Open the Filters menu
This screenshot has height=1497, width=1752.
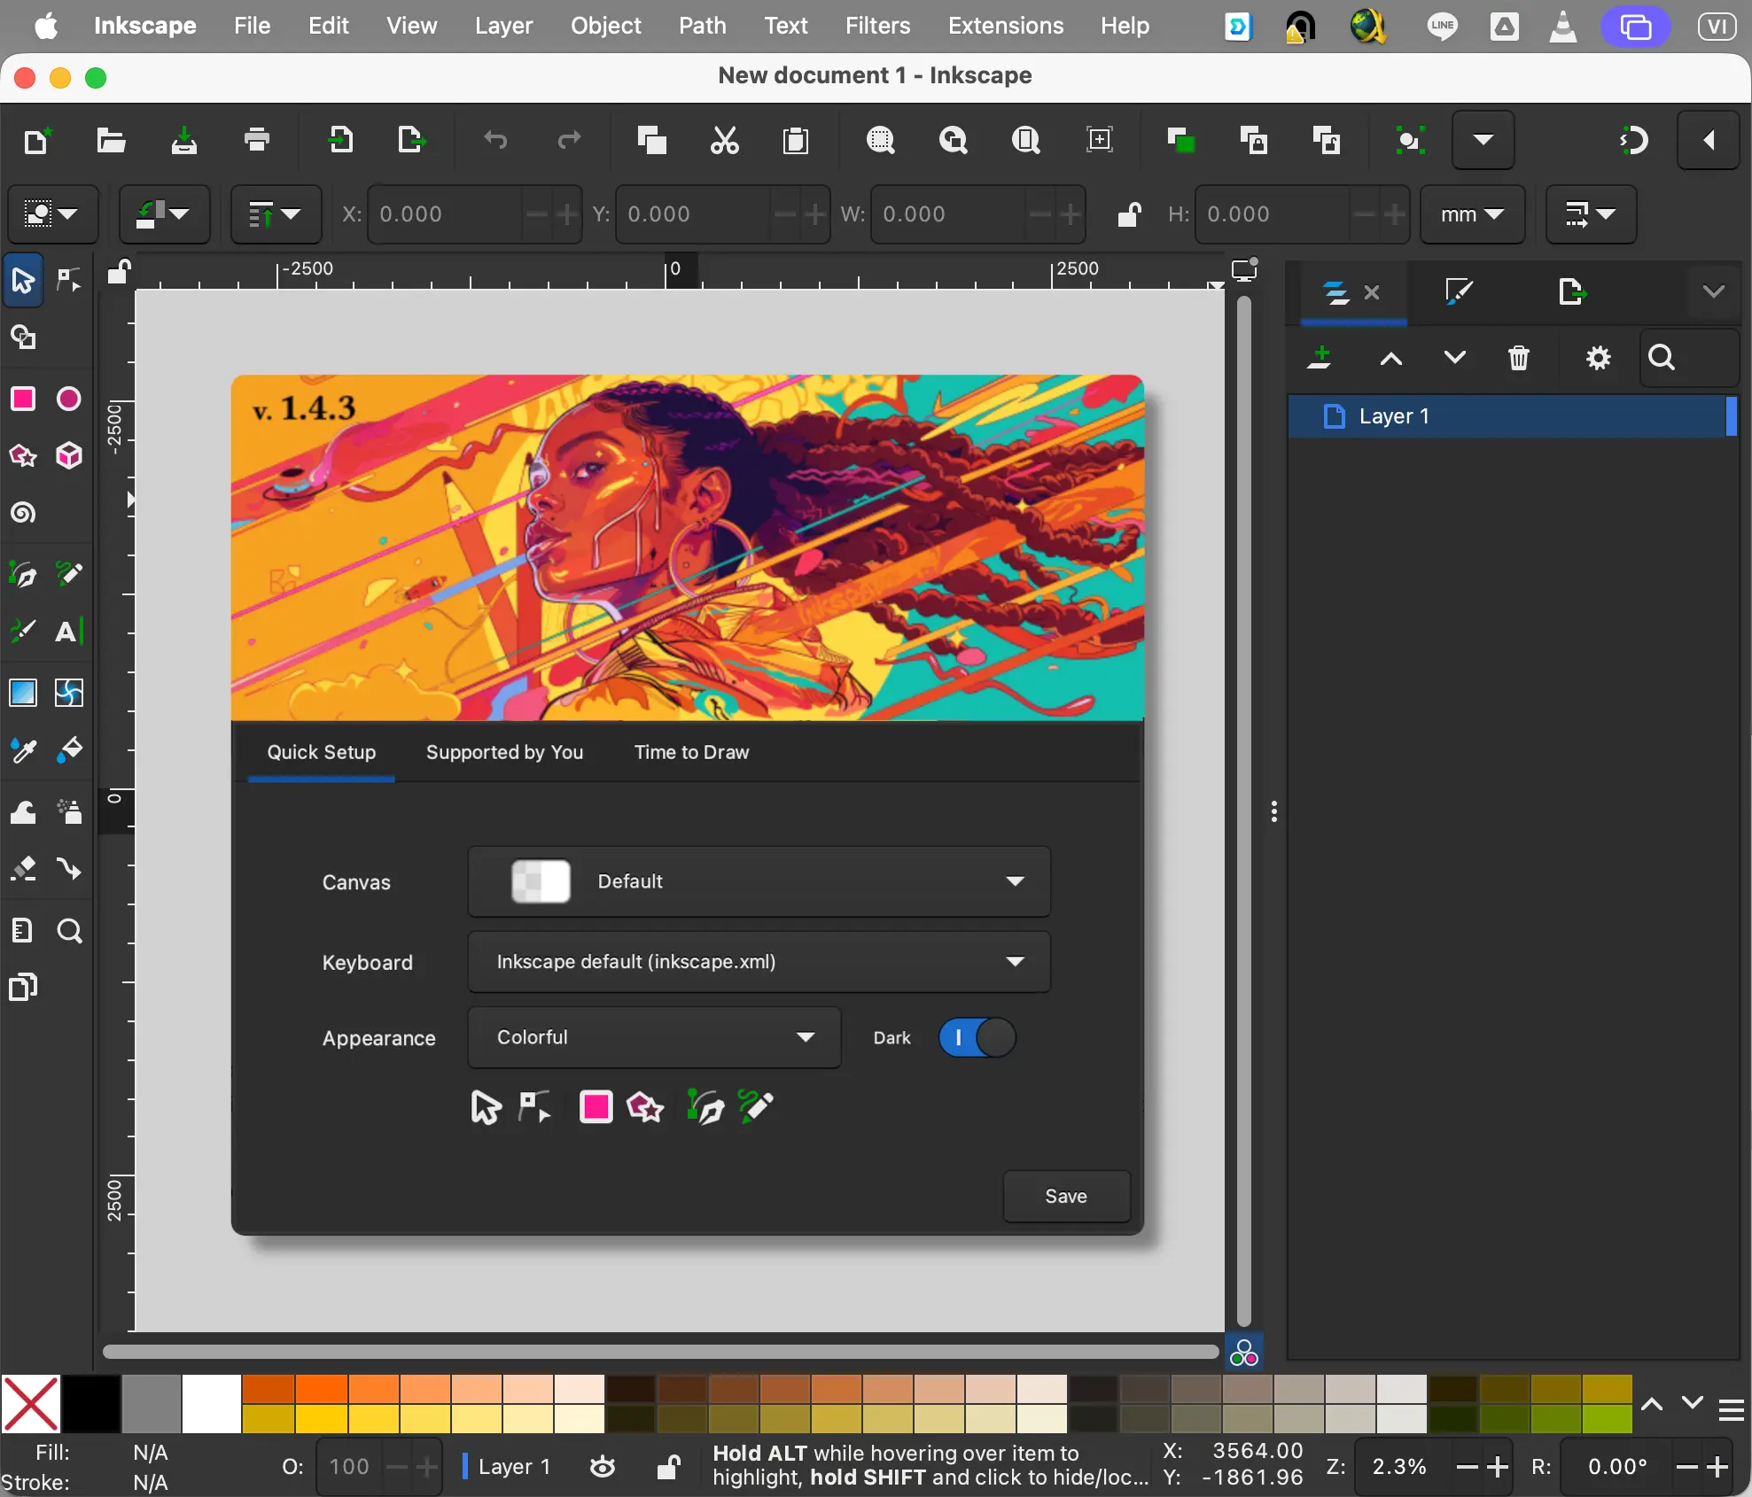click(x=877, y=26)
